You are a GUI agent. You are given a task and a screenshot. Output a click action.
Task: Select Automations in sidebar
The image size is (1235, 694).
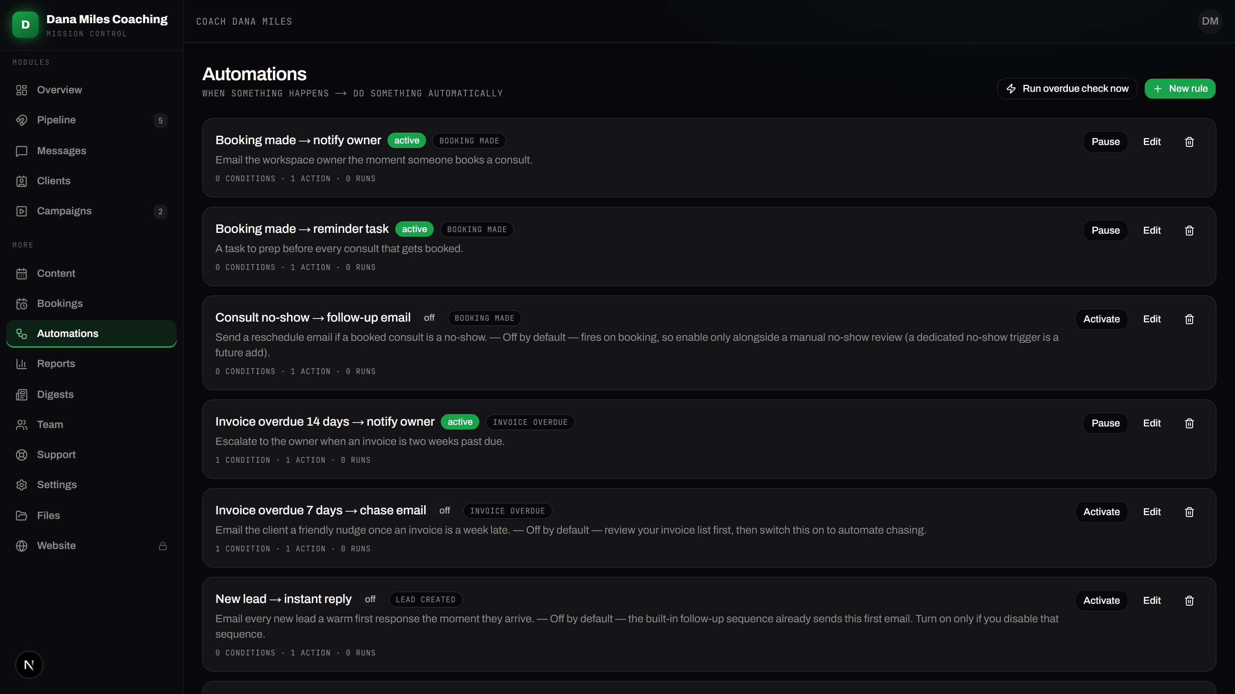click(x=91, y=334)
